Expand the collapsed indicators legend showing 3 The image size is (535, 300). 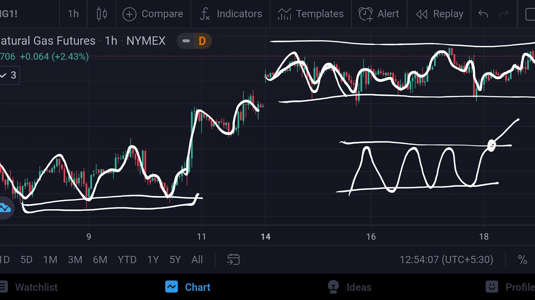click(8, 75)
